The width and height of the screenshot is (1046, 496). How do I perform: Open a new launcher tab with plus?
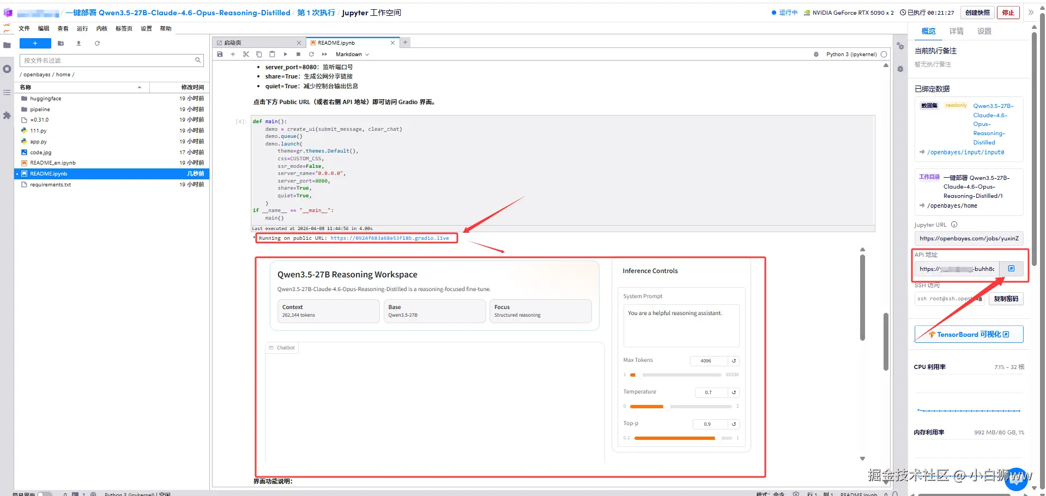405,43
